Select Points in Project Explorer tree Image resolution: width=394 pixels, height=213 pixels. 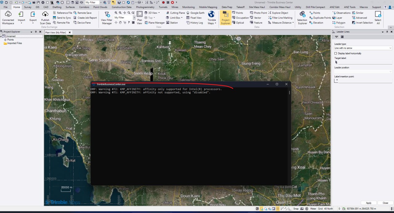pos(10,40)
